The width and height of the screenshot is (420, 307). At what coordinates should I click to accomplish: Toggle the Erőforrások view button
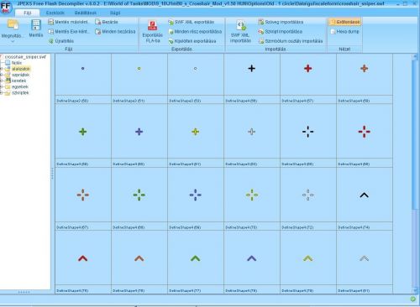[344, 22]
